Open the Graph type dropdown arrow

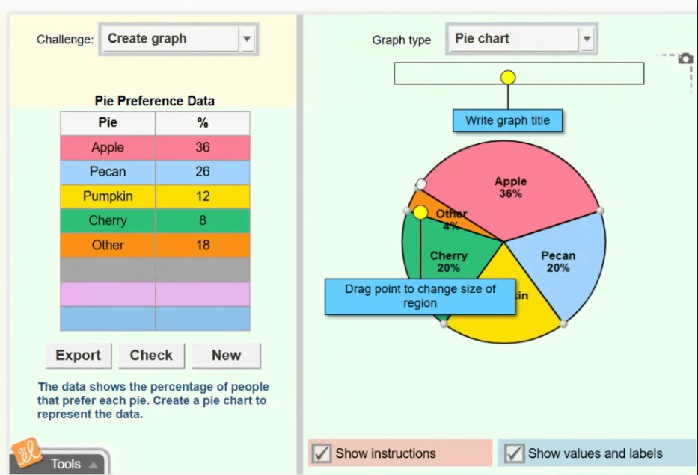(587, 39)
